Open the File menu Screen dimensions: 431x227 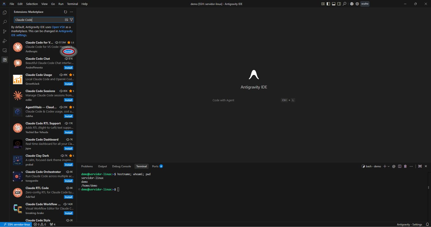pos(12,4)
